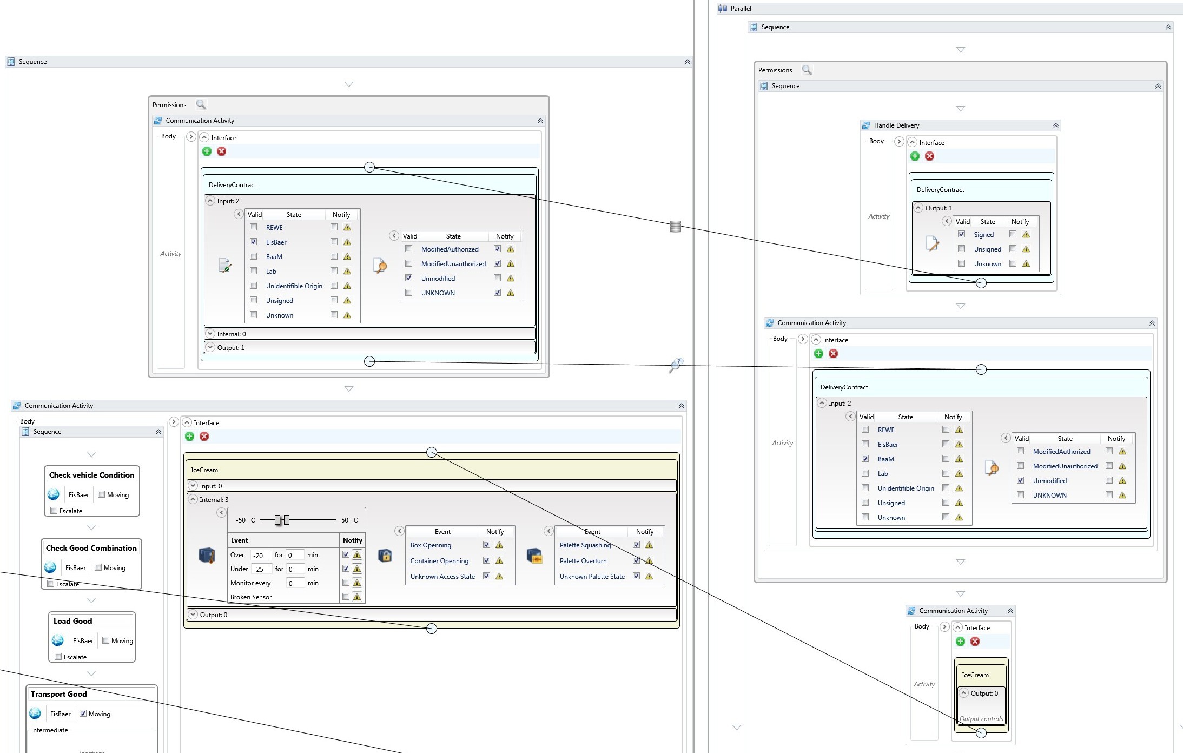Click the globe icon in Check vehicle Condition

coord(53,494)
